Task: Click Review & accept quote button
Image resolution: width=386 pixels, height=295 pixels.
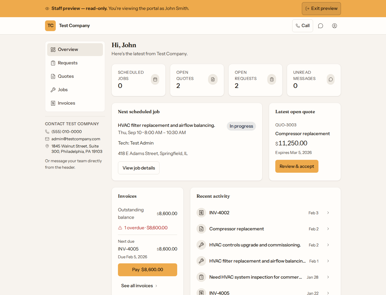Action: point(297,166)
